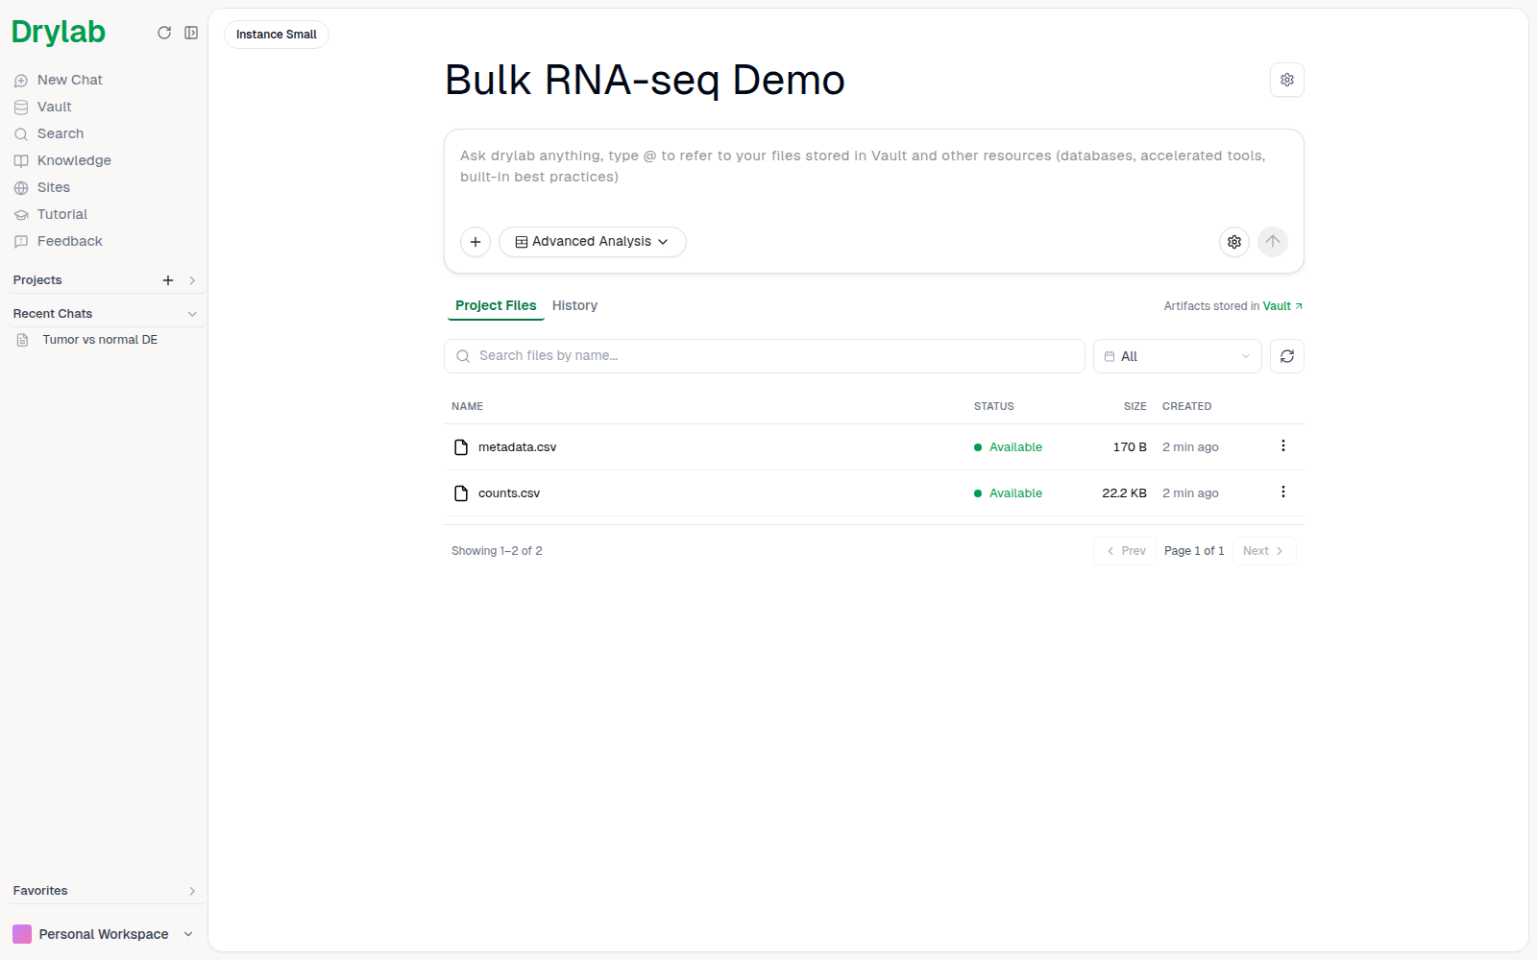Collapse the sidebar with the panel icon
The height and width of the screenshot is (960, 1537).
[191, 33]
